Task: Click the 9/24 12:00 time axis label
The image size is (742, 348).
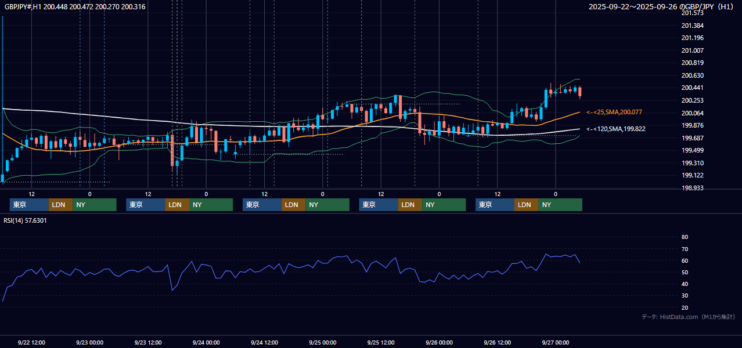Action: tap(264, 342)
